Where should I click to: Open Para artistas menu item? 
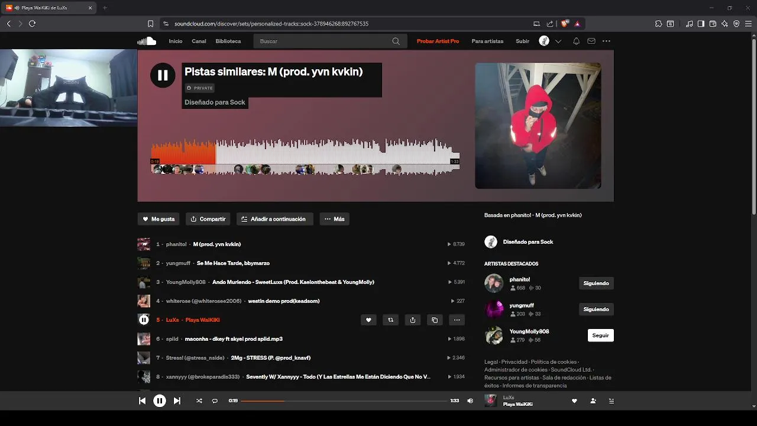(x=487, y=41)
